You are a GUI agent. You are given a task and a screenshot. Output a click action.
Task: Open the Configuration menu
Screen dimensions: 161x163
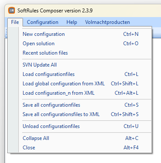click(43, 22)
